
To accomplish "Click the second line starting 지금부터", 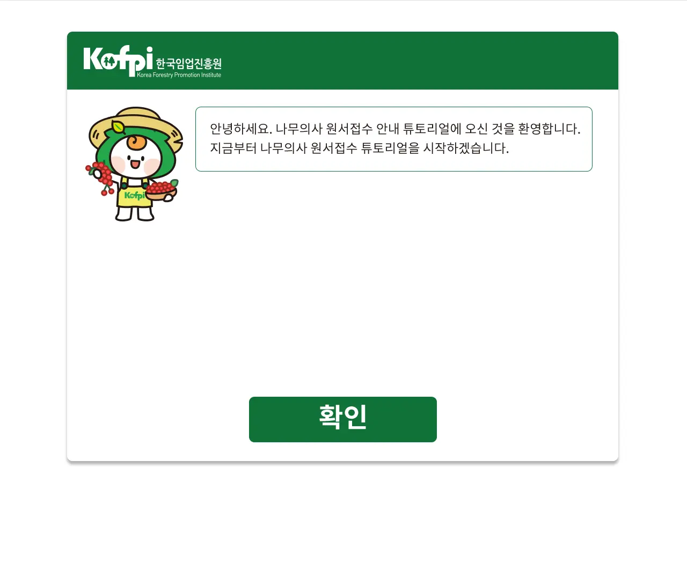I will pos(359,148).
